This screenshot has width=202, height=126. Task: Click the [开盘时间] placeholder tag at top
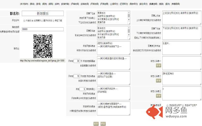click(x=75, y=4)
